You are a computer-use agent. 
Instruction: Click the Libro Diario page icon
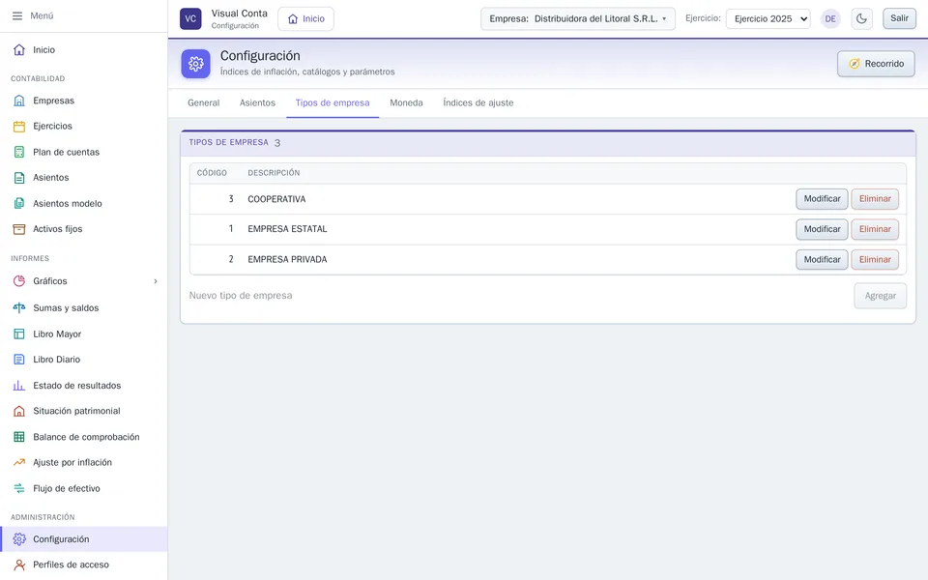(x=19, y=360)
